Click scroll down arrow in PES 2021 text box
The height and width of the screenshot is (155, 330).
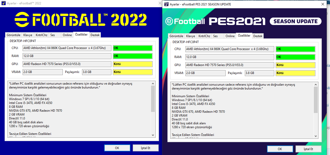pos(316,136)
